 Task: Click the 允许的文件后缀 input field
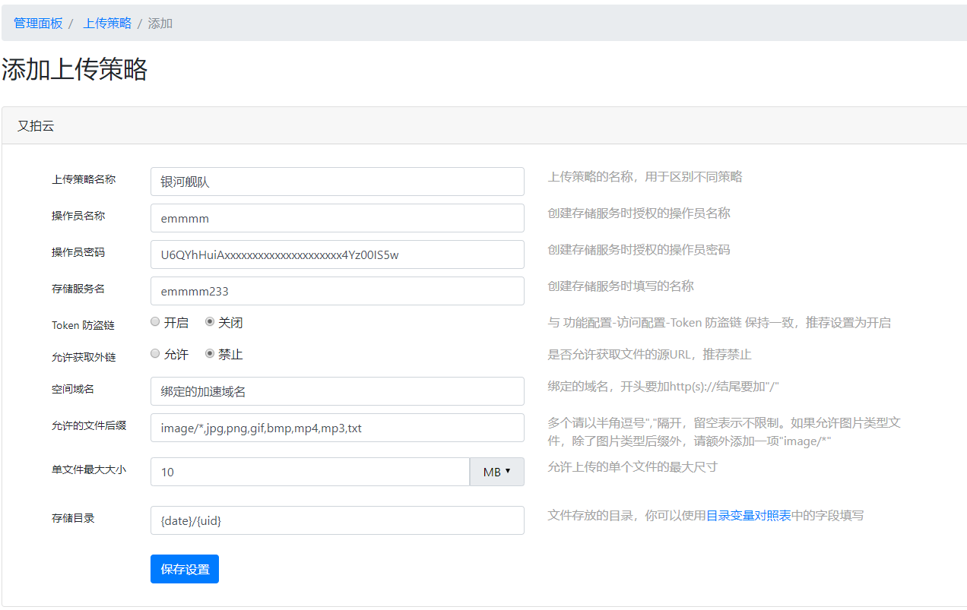[x=337, y=428]
